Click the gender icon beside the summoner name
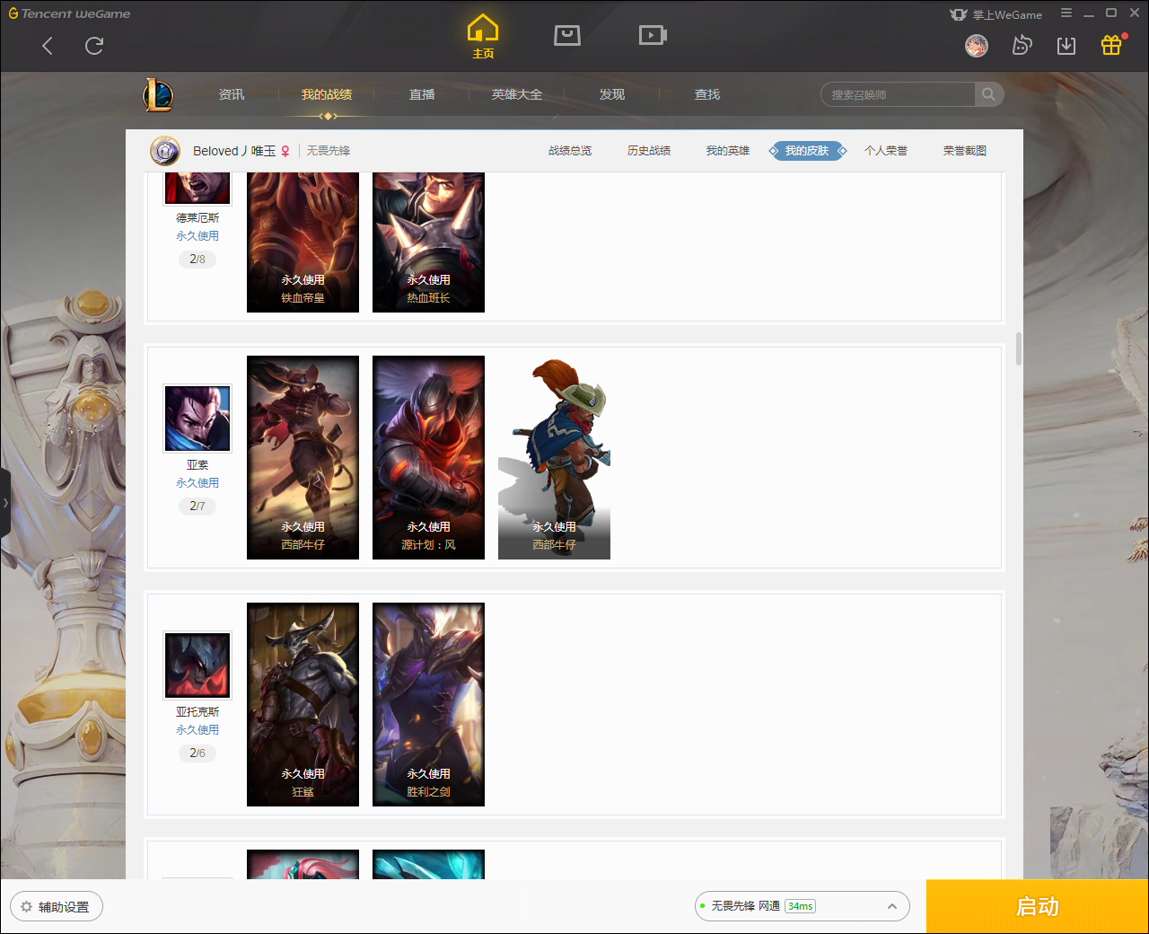Screen dimensions: 1149x934 [285, 151]
